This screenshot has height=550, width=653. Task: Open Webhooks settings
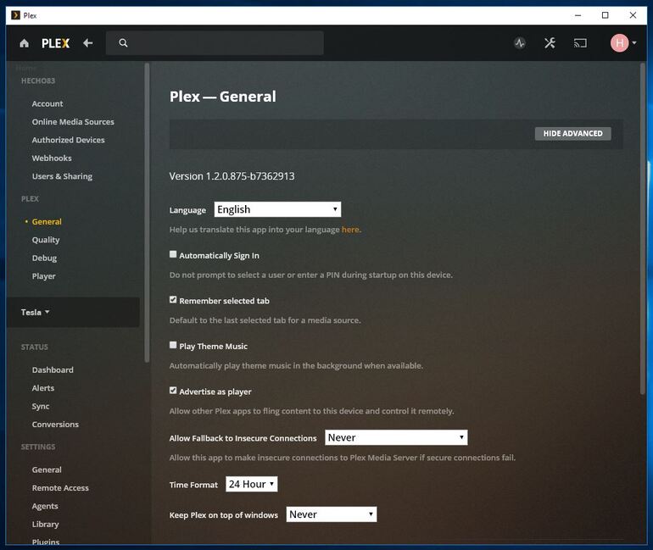tap(52, 158)
